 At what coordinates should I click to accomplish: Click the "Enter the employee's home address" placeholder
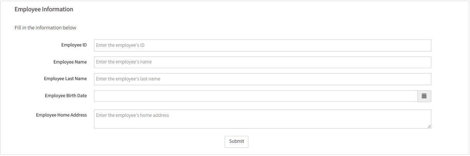132,115
